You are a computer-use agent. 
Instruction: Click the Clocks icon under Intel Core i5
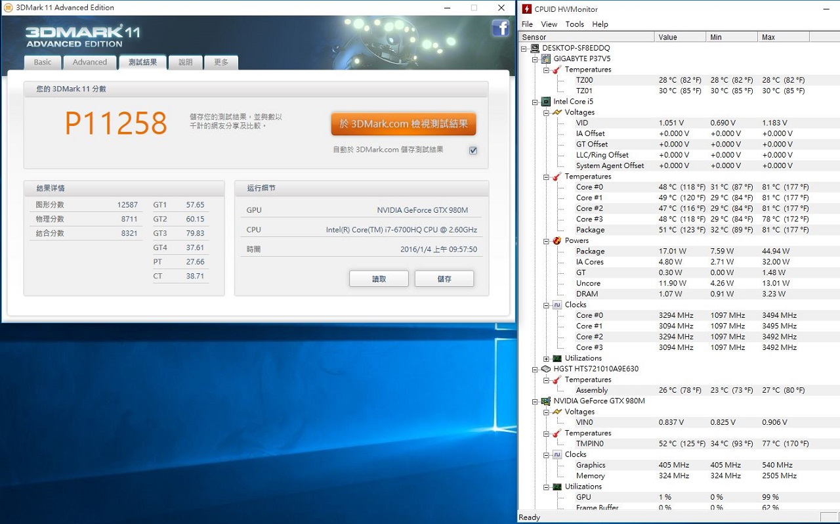click(x=556, y=305)
